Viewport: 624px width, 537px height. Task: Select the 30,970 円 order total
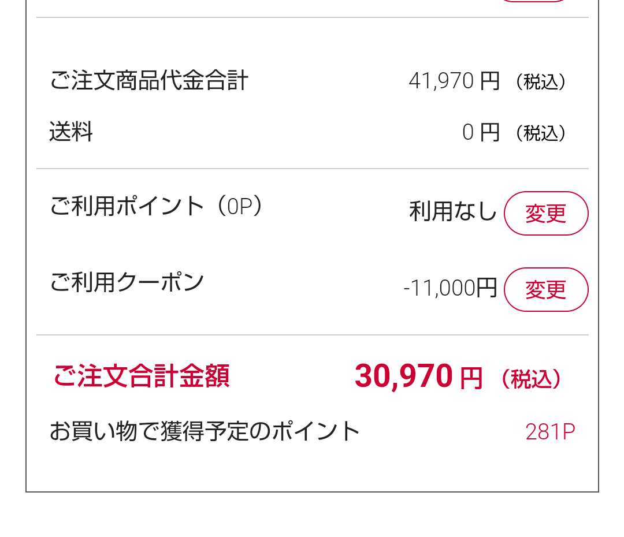click(x=418, y=376)
